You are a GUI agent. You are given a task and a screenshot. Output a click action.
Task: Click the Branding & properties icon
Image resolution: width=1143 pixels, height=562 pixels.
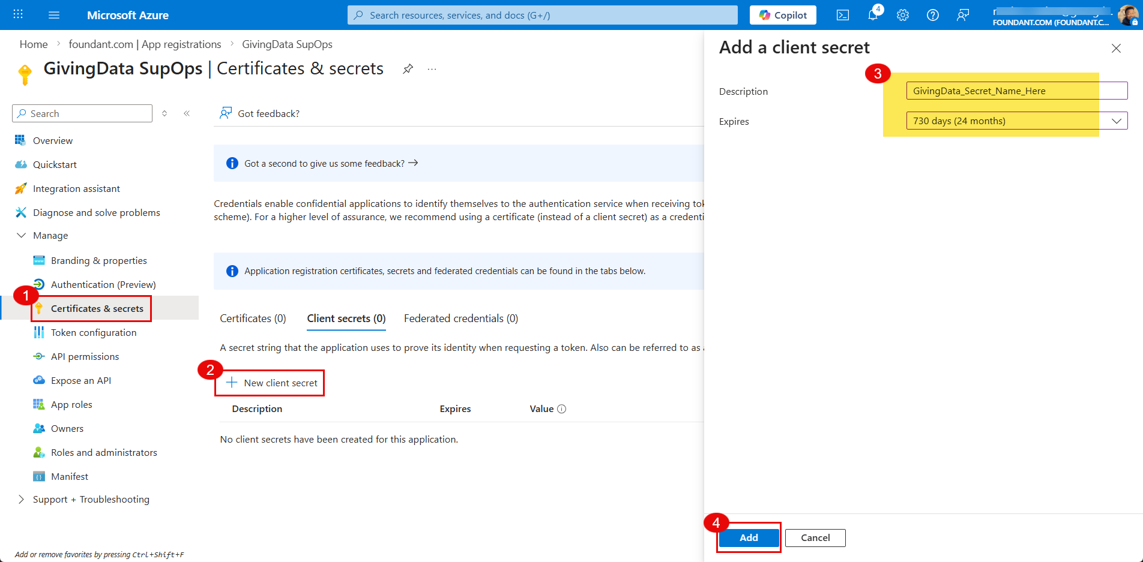(x=38, y=260)
